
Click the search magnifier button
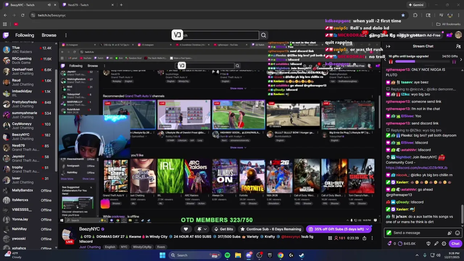tap(264, 35)
